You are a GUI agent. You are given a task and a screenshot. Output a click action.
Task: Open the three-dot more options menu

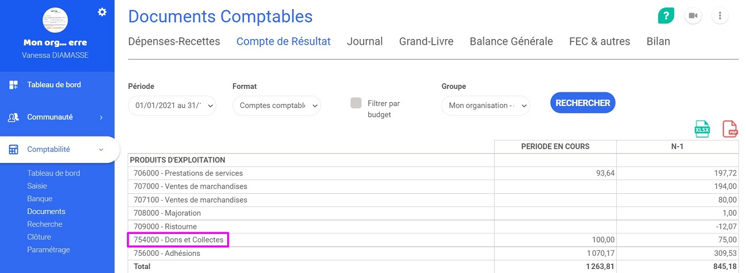point(720,15)
